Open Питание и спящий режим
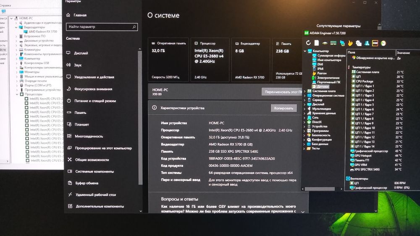420x236 pixels. tap(95, 101)
